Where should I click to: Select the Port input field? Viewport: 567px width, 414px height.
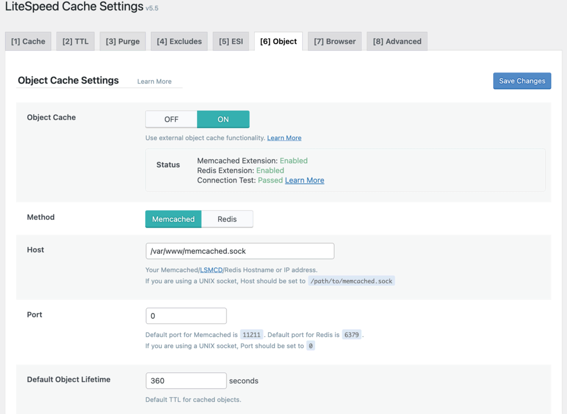[185, 315]
